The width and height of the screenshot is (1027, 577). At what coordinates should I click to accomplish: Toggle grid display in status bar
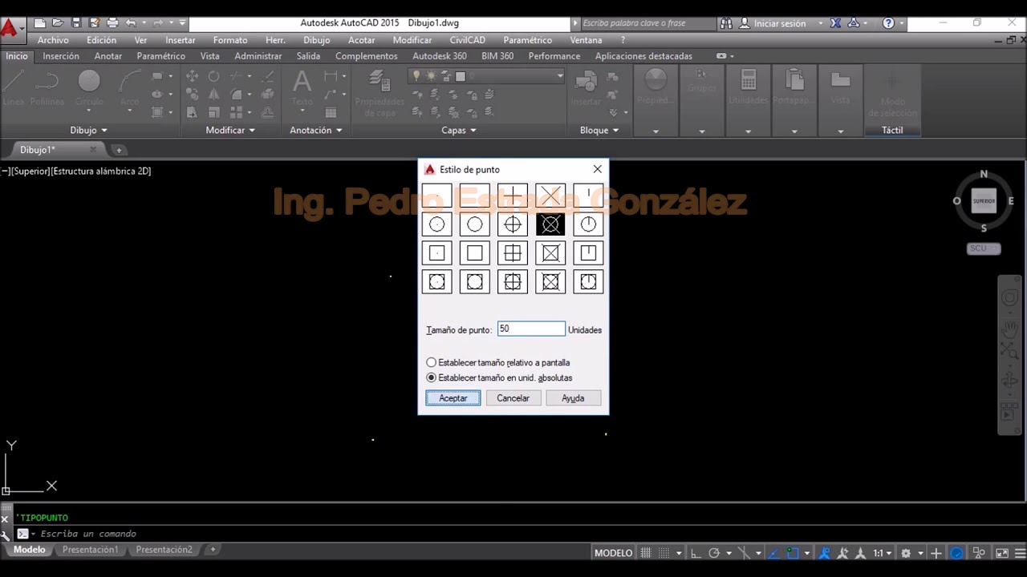point(646,553)
